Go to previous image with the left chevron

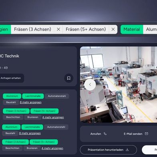click(x=90, y=85)
